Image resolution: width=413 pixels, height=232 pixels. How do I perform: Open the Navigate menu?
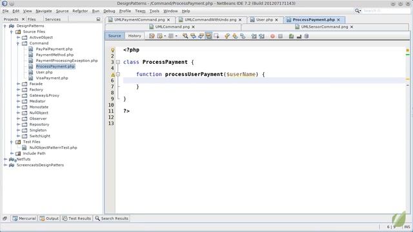coord(44,11)
